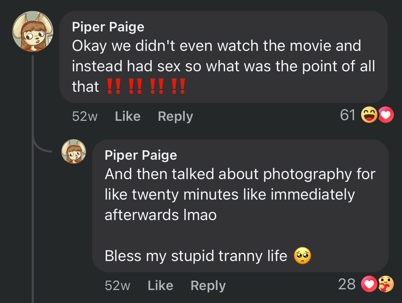Viewport: 402px width, 303px height.
Task: View the 61 reactions on the first comment
Action: click(x=348, y=115)
